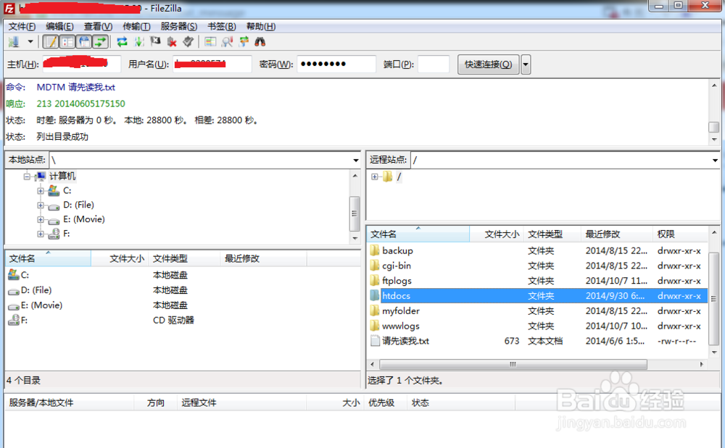This screenshot has height=448, width=725.
Task: Open the 服务器(S) menu
Action: coord(179,26)
